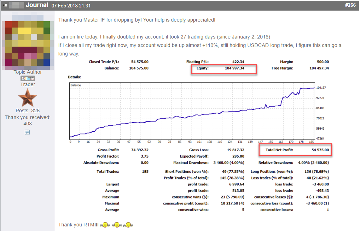Click the Profit Trades value 145 (78.38%)

(232, 178)
